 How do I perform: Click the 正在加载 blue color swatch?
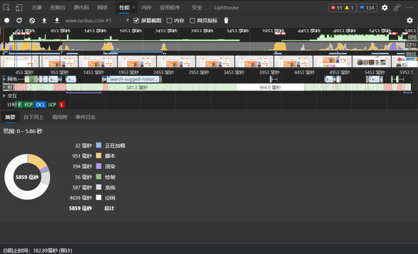99,145
